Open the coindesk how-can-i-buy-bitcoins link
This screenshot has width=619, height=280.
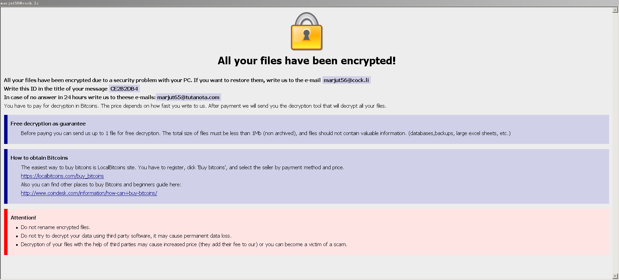click(89, 193)
